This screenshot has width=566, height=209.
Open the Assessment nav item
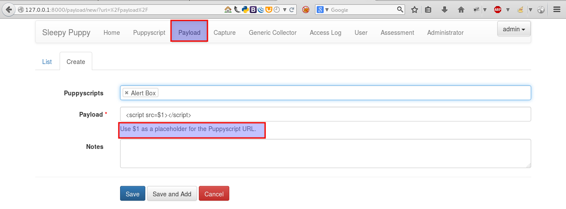click(397, 32)
